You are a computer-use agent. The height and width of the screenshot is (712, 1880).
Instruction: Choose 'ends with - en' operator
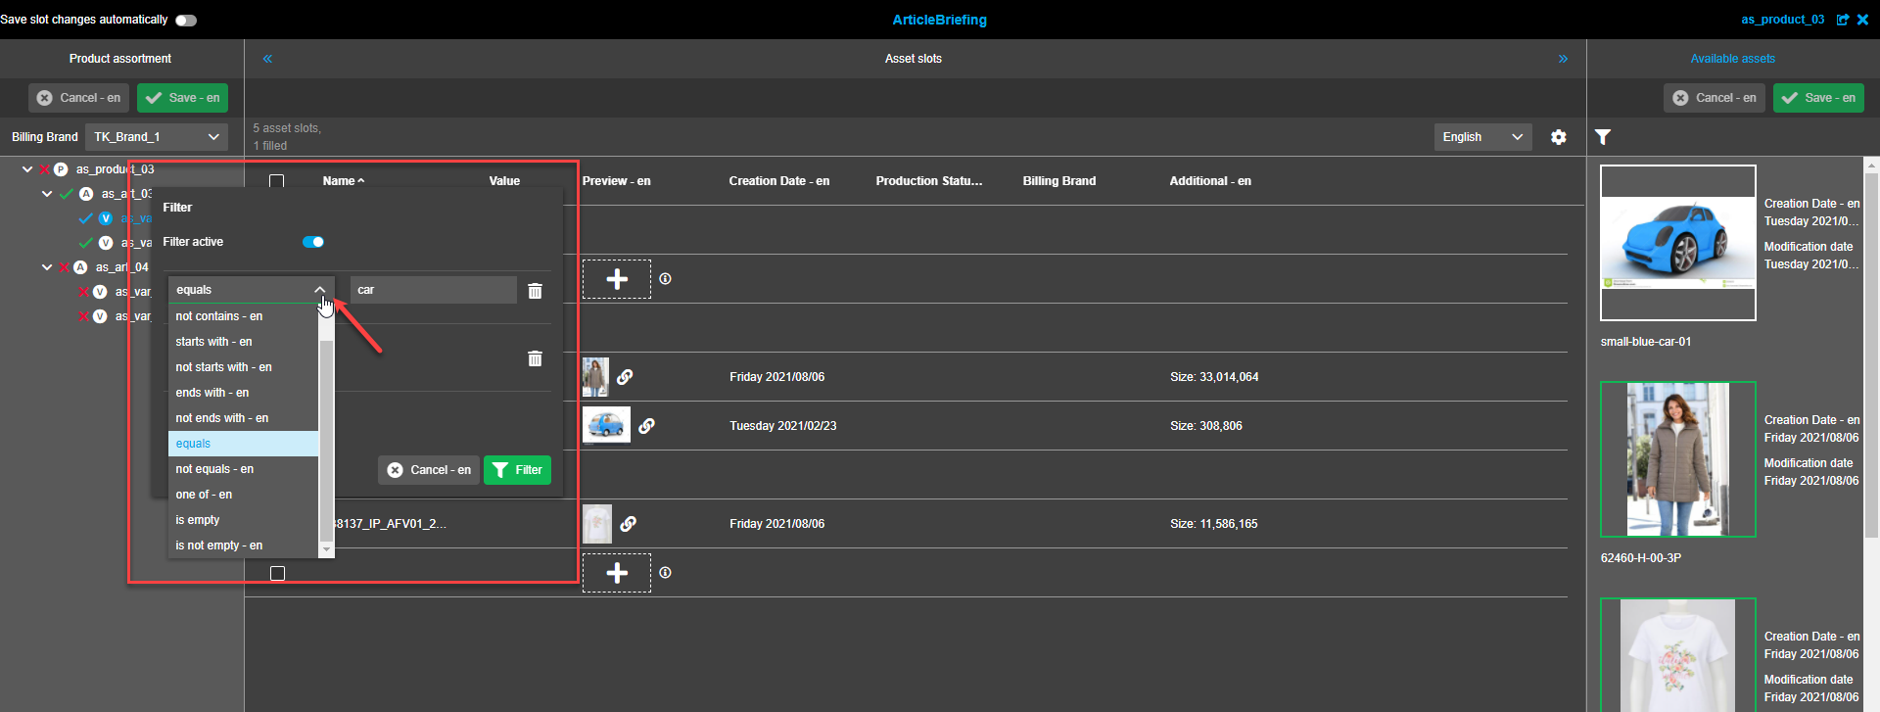coord(244,393)
